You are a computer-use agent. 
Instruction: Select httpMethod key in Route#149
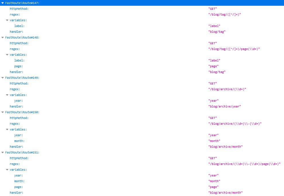(x=19, y=84)
